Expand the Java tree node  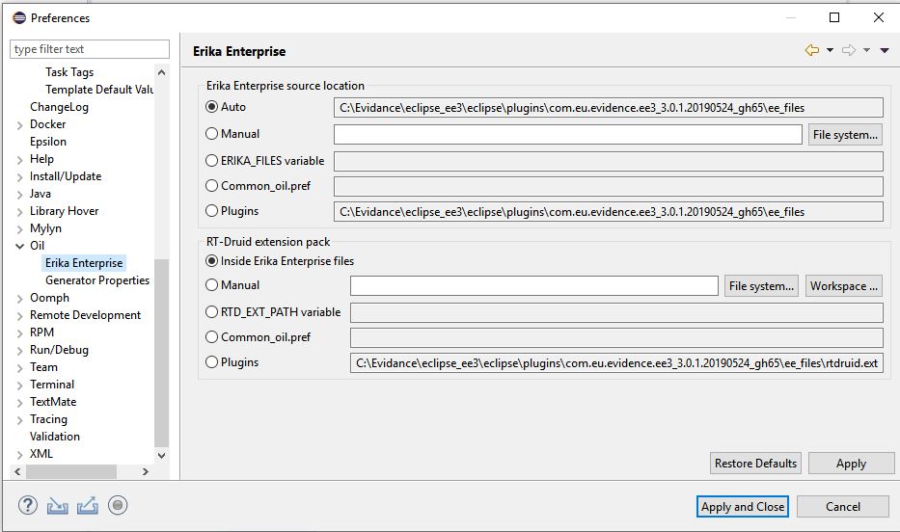coord(19,195)
